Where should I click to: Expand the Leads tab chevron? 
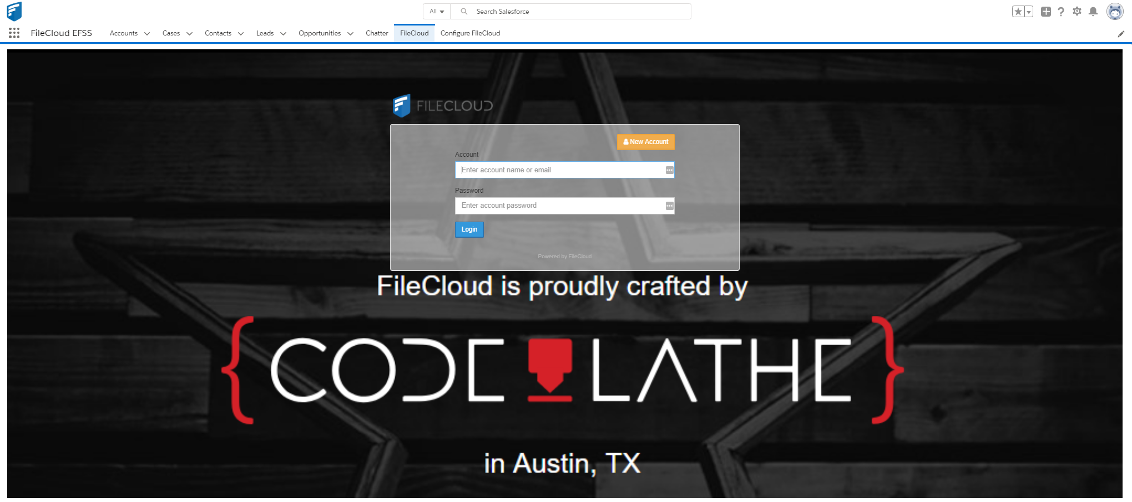click(x=283, y=34)
